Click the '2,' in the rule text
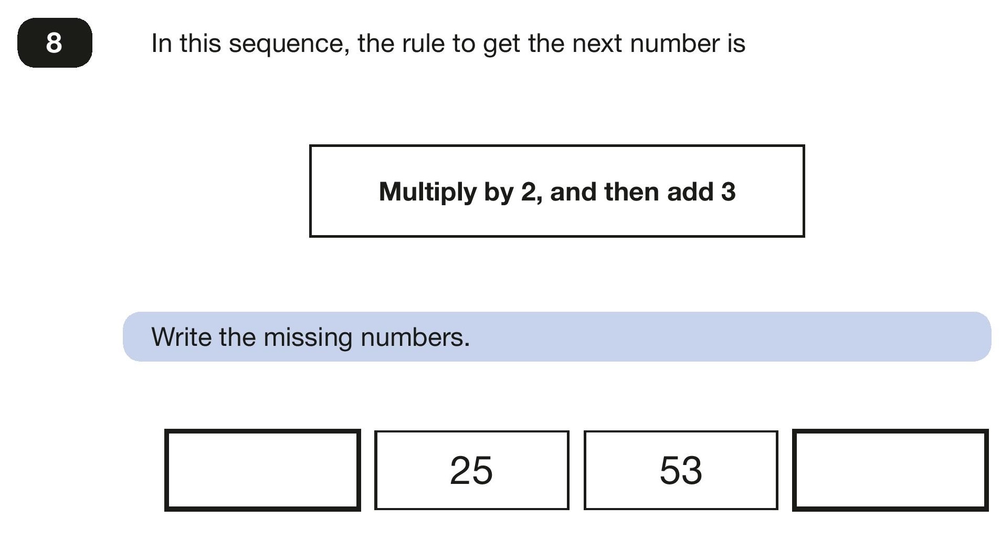Viewport: 1001px width, 539px height. coord(531,193)
